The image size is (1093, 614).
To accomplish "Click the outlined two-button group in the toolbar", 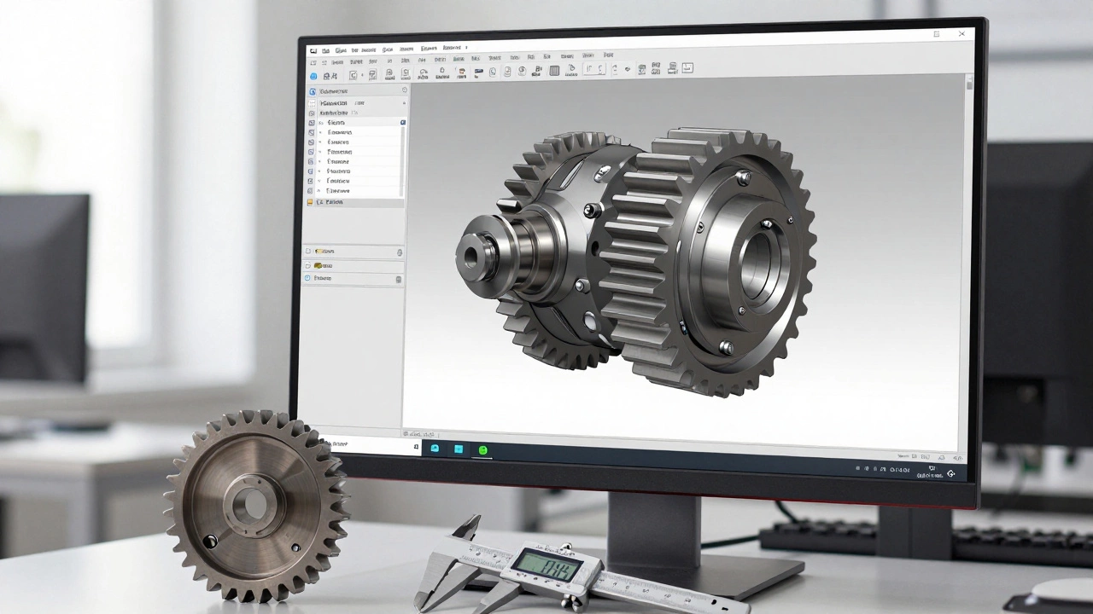I will pyautogui.click(x=594, y=69).
